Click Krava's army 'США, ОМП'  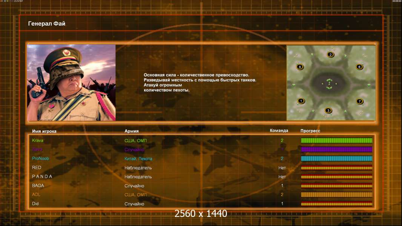tap(136, 140)
